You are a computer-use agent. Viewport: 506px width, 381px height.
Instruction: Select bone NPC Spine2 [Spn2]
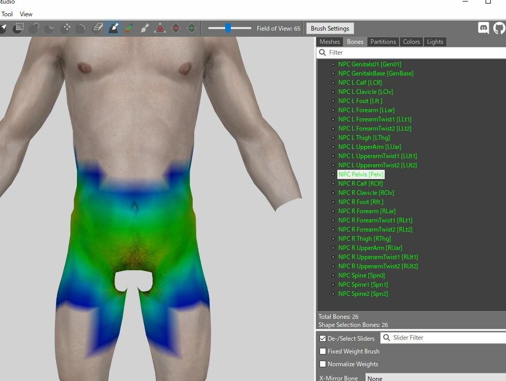click(x=363, y=294)
